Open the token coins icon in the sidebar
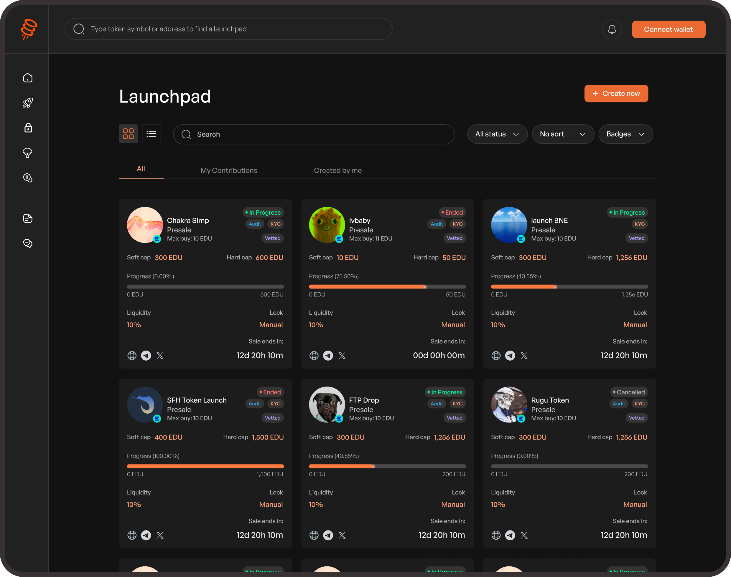The width and height of the screenshot is (731, 577). pos(28,178)
